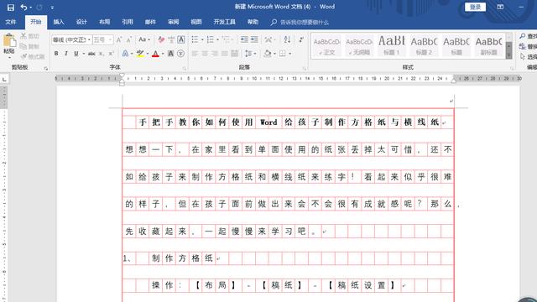The image size is (537, 302).
Task: Click the Shading paint bucket icon
Action: [268, 54]
